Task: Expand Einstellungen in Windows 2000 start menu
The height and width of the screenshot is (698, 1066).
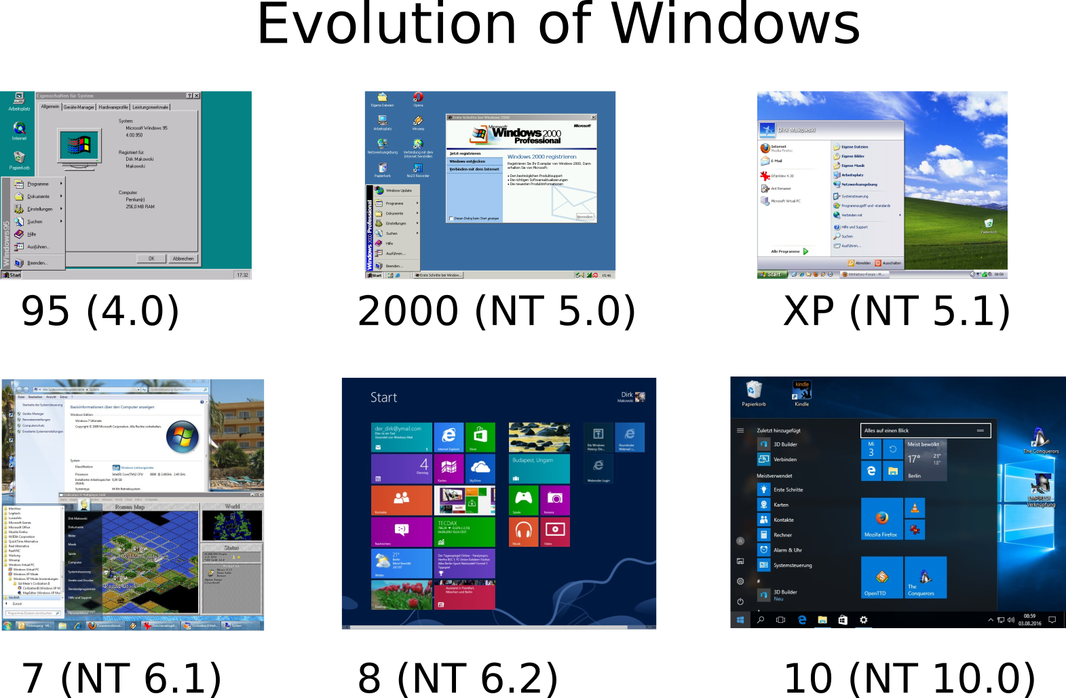Action: pyautogui.click(x=396, y=223)
